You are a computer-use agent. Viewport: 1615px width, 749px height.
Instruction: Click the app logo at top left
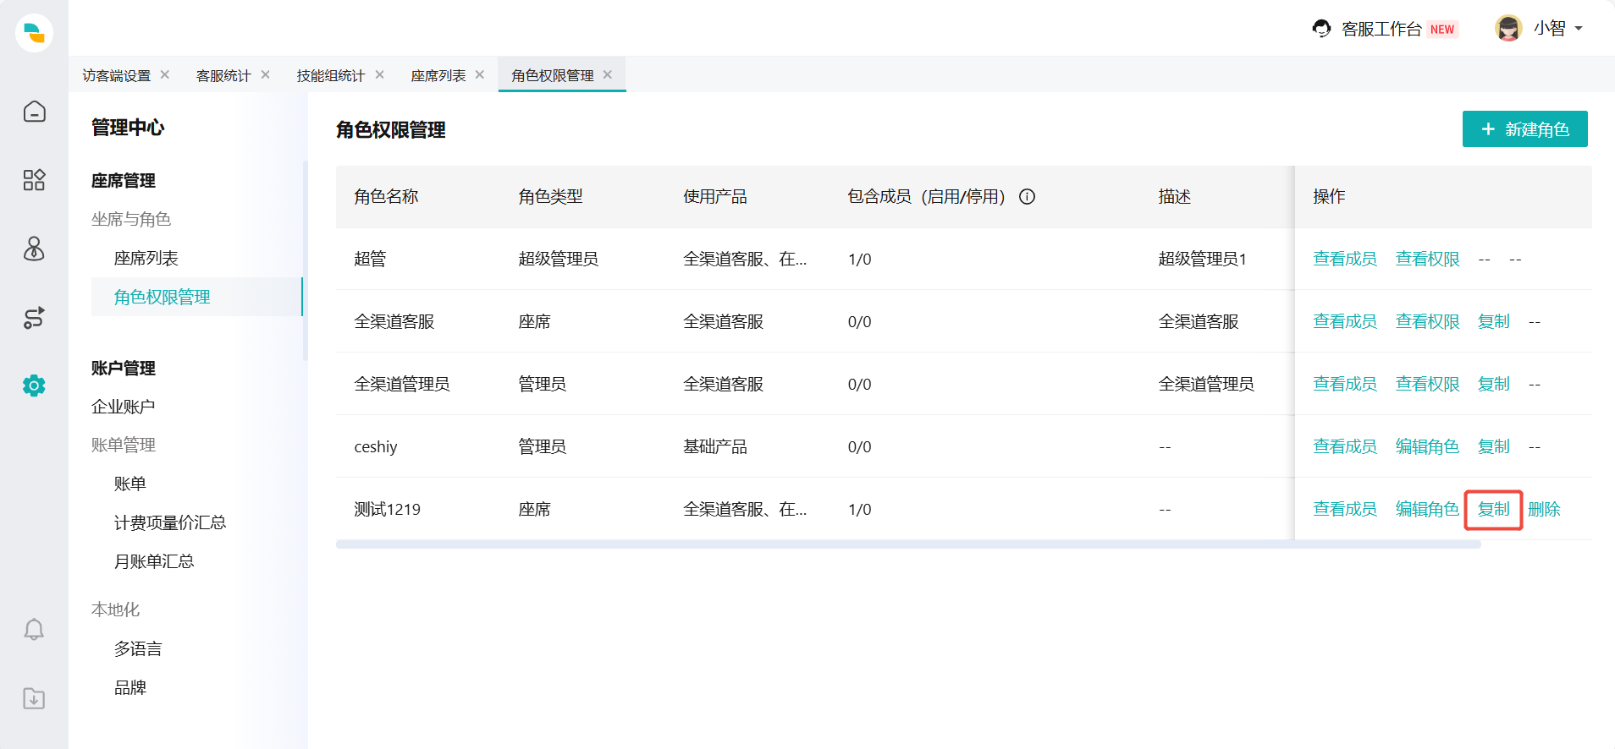(x=34, y=33)
